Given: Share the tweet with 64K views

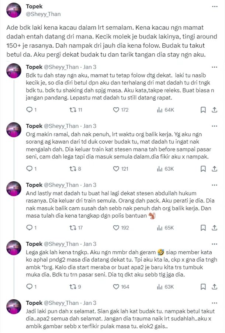Looking at the screenshot, I should 214,110.
